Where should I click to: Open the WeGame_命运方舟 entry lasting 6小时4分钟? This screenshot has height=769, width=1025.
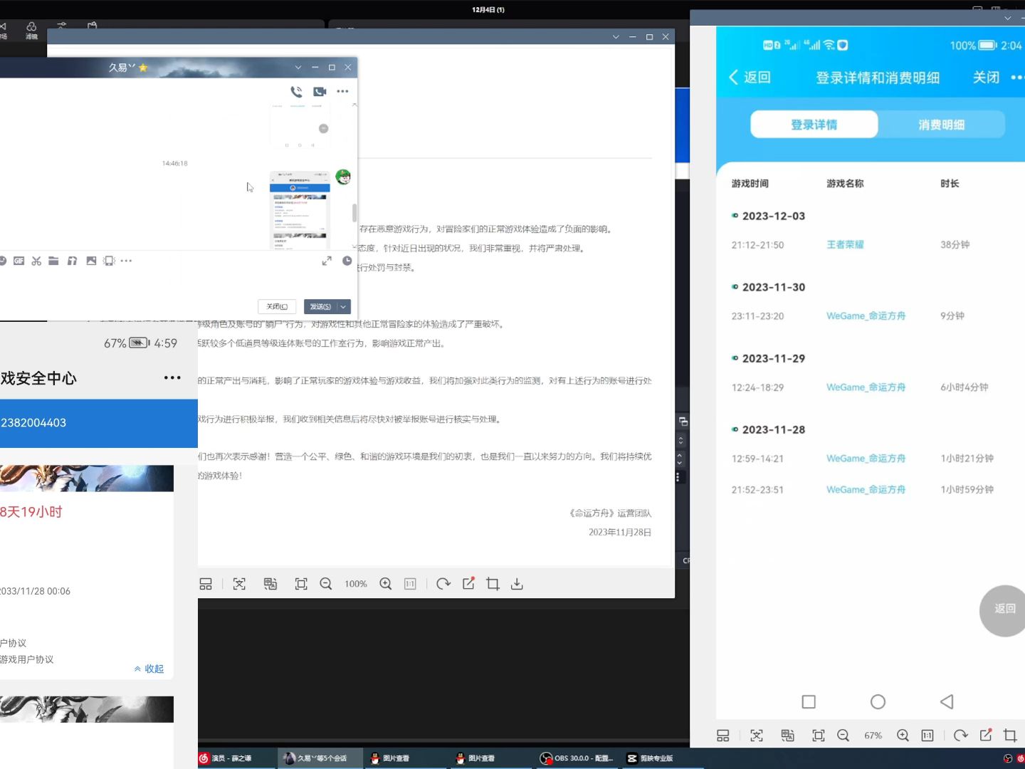click(x=866, y=387)
